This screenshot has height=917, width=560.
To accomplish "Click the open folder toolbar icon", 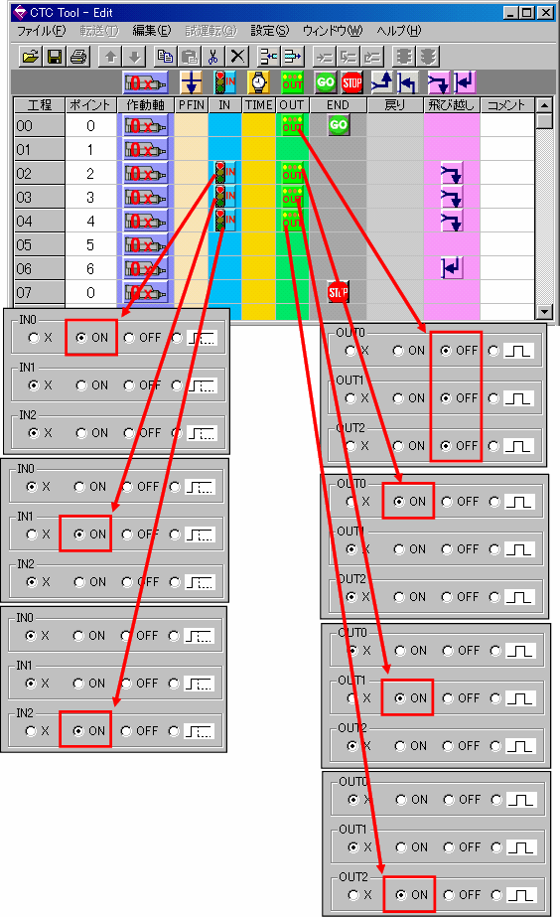I will pos(31,57).
